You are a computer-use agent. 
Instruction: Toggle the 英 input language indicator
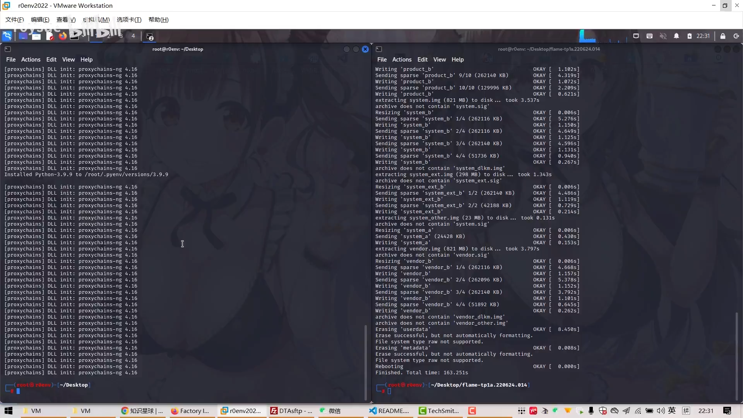tap(672, 410)
